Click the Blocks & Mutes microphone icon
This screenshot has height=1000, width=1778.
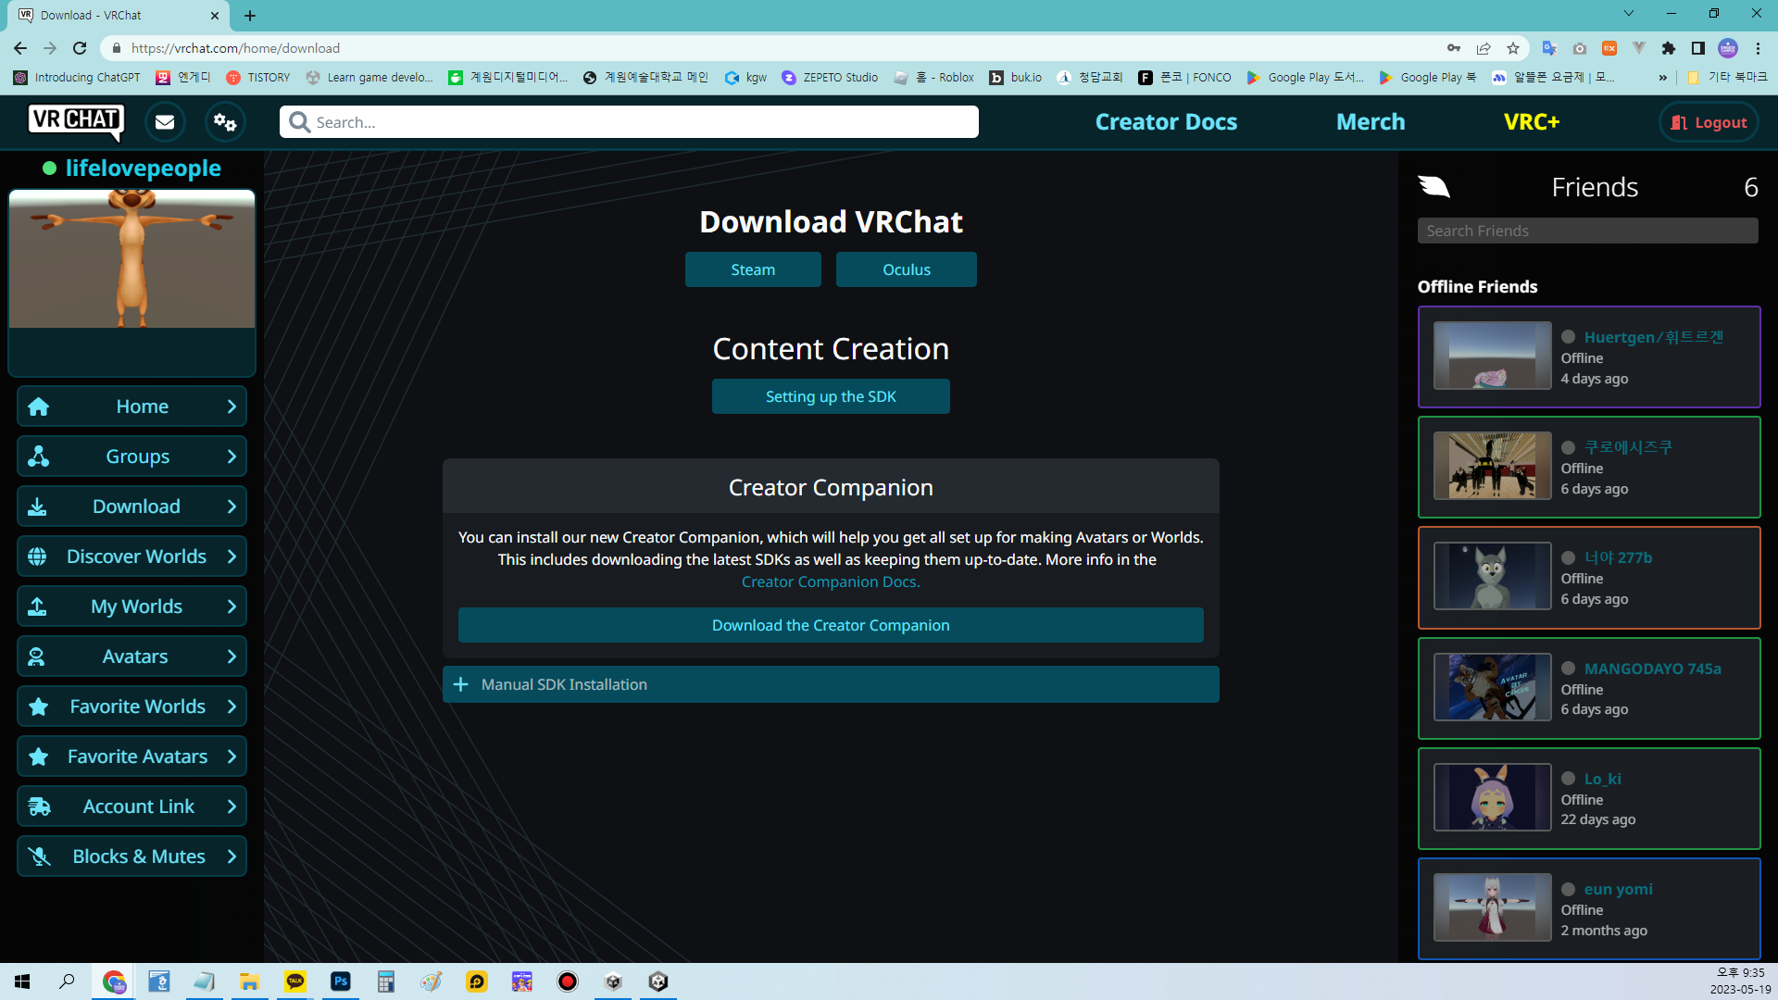[39, 856]
